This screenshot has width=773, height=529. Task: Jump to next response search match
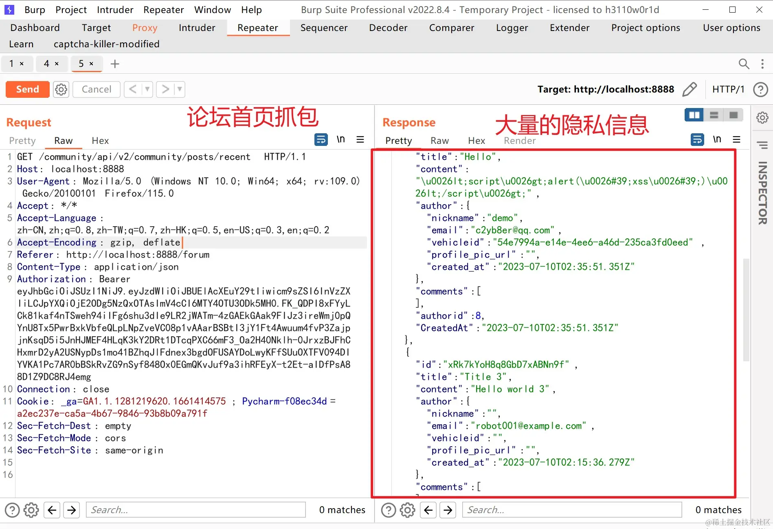coord(448,510)
